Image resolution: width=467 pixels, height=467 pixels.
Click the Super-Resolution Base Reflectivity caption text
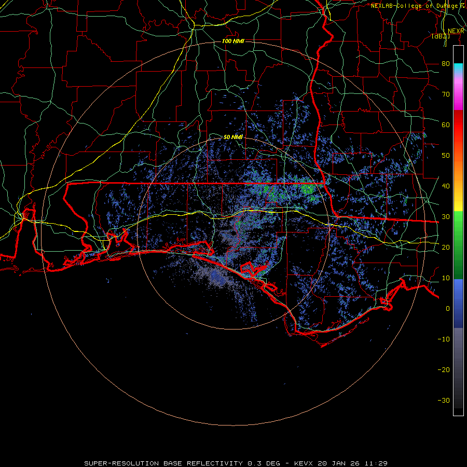pyautogui.click(x=163, y=463)
